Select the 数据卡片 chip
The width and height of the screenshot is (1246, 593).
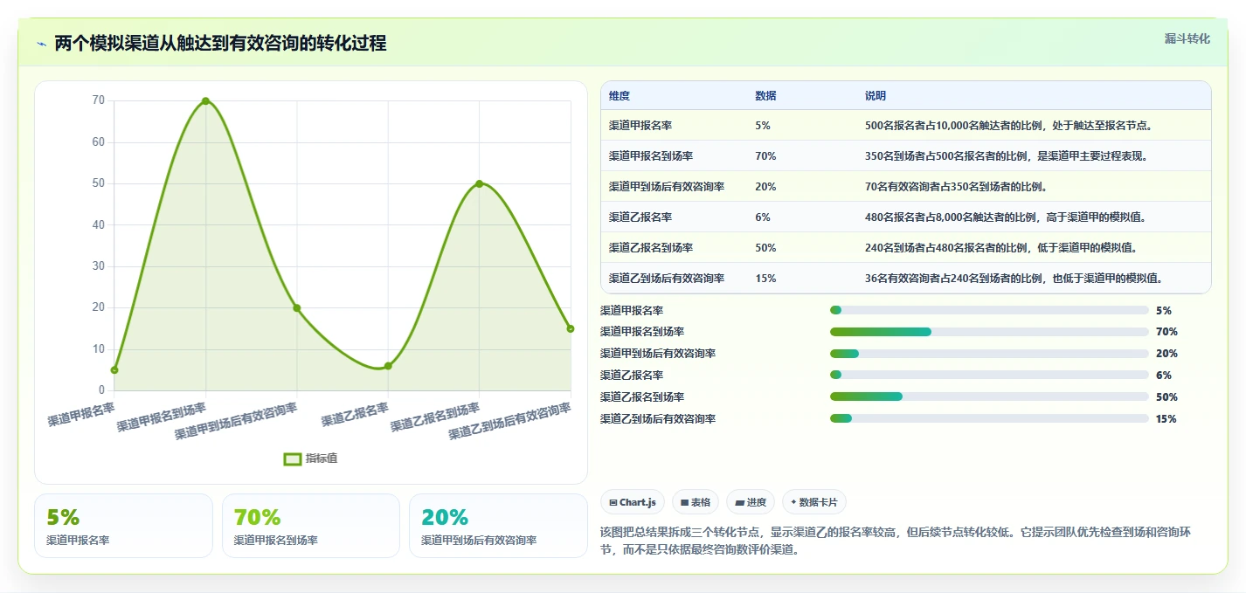(814, 502)
